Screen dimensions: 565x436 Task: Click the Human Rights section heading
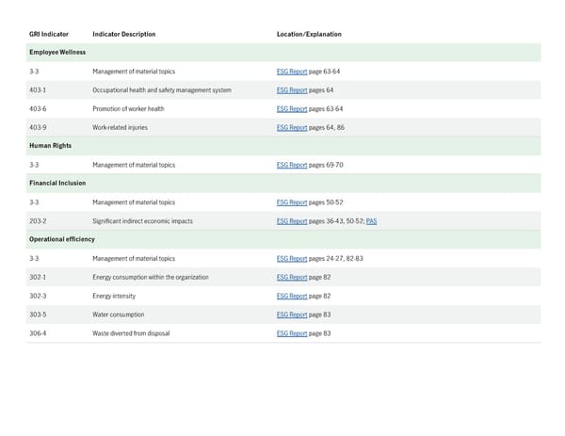tap(50, 146)
